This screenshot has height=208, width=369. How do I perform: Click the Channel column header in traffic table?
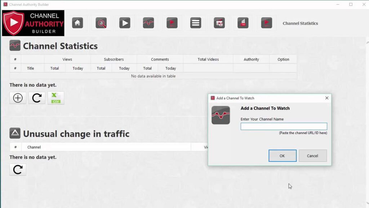106,147
